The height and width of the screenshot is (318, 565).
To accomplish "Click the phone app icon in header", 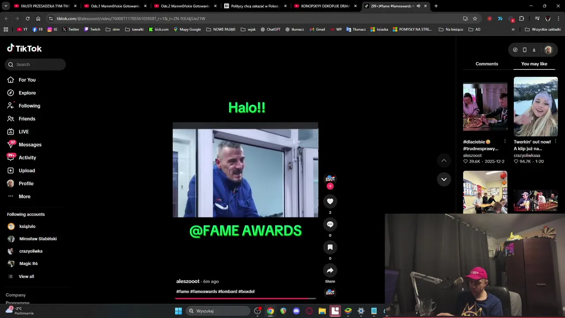I will (524, 50).
